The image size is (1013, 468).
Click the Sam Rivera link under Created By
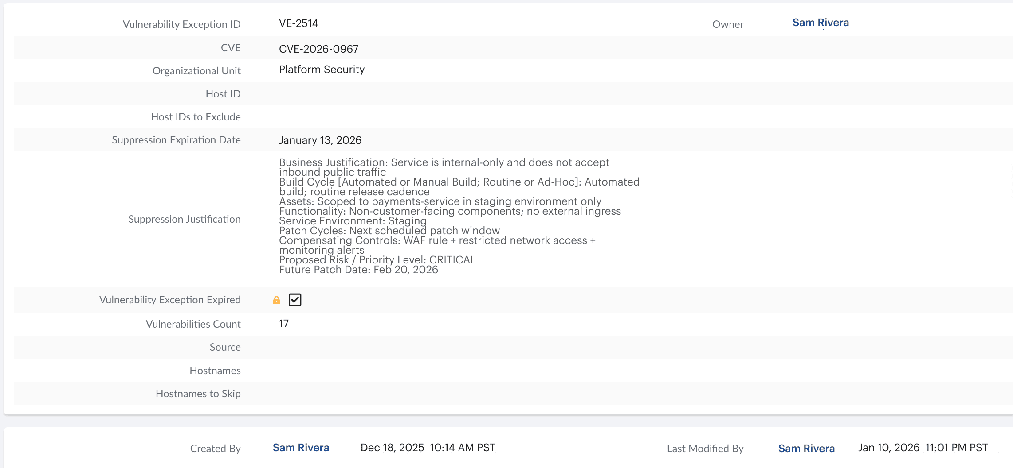301,448
